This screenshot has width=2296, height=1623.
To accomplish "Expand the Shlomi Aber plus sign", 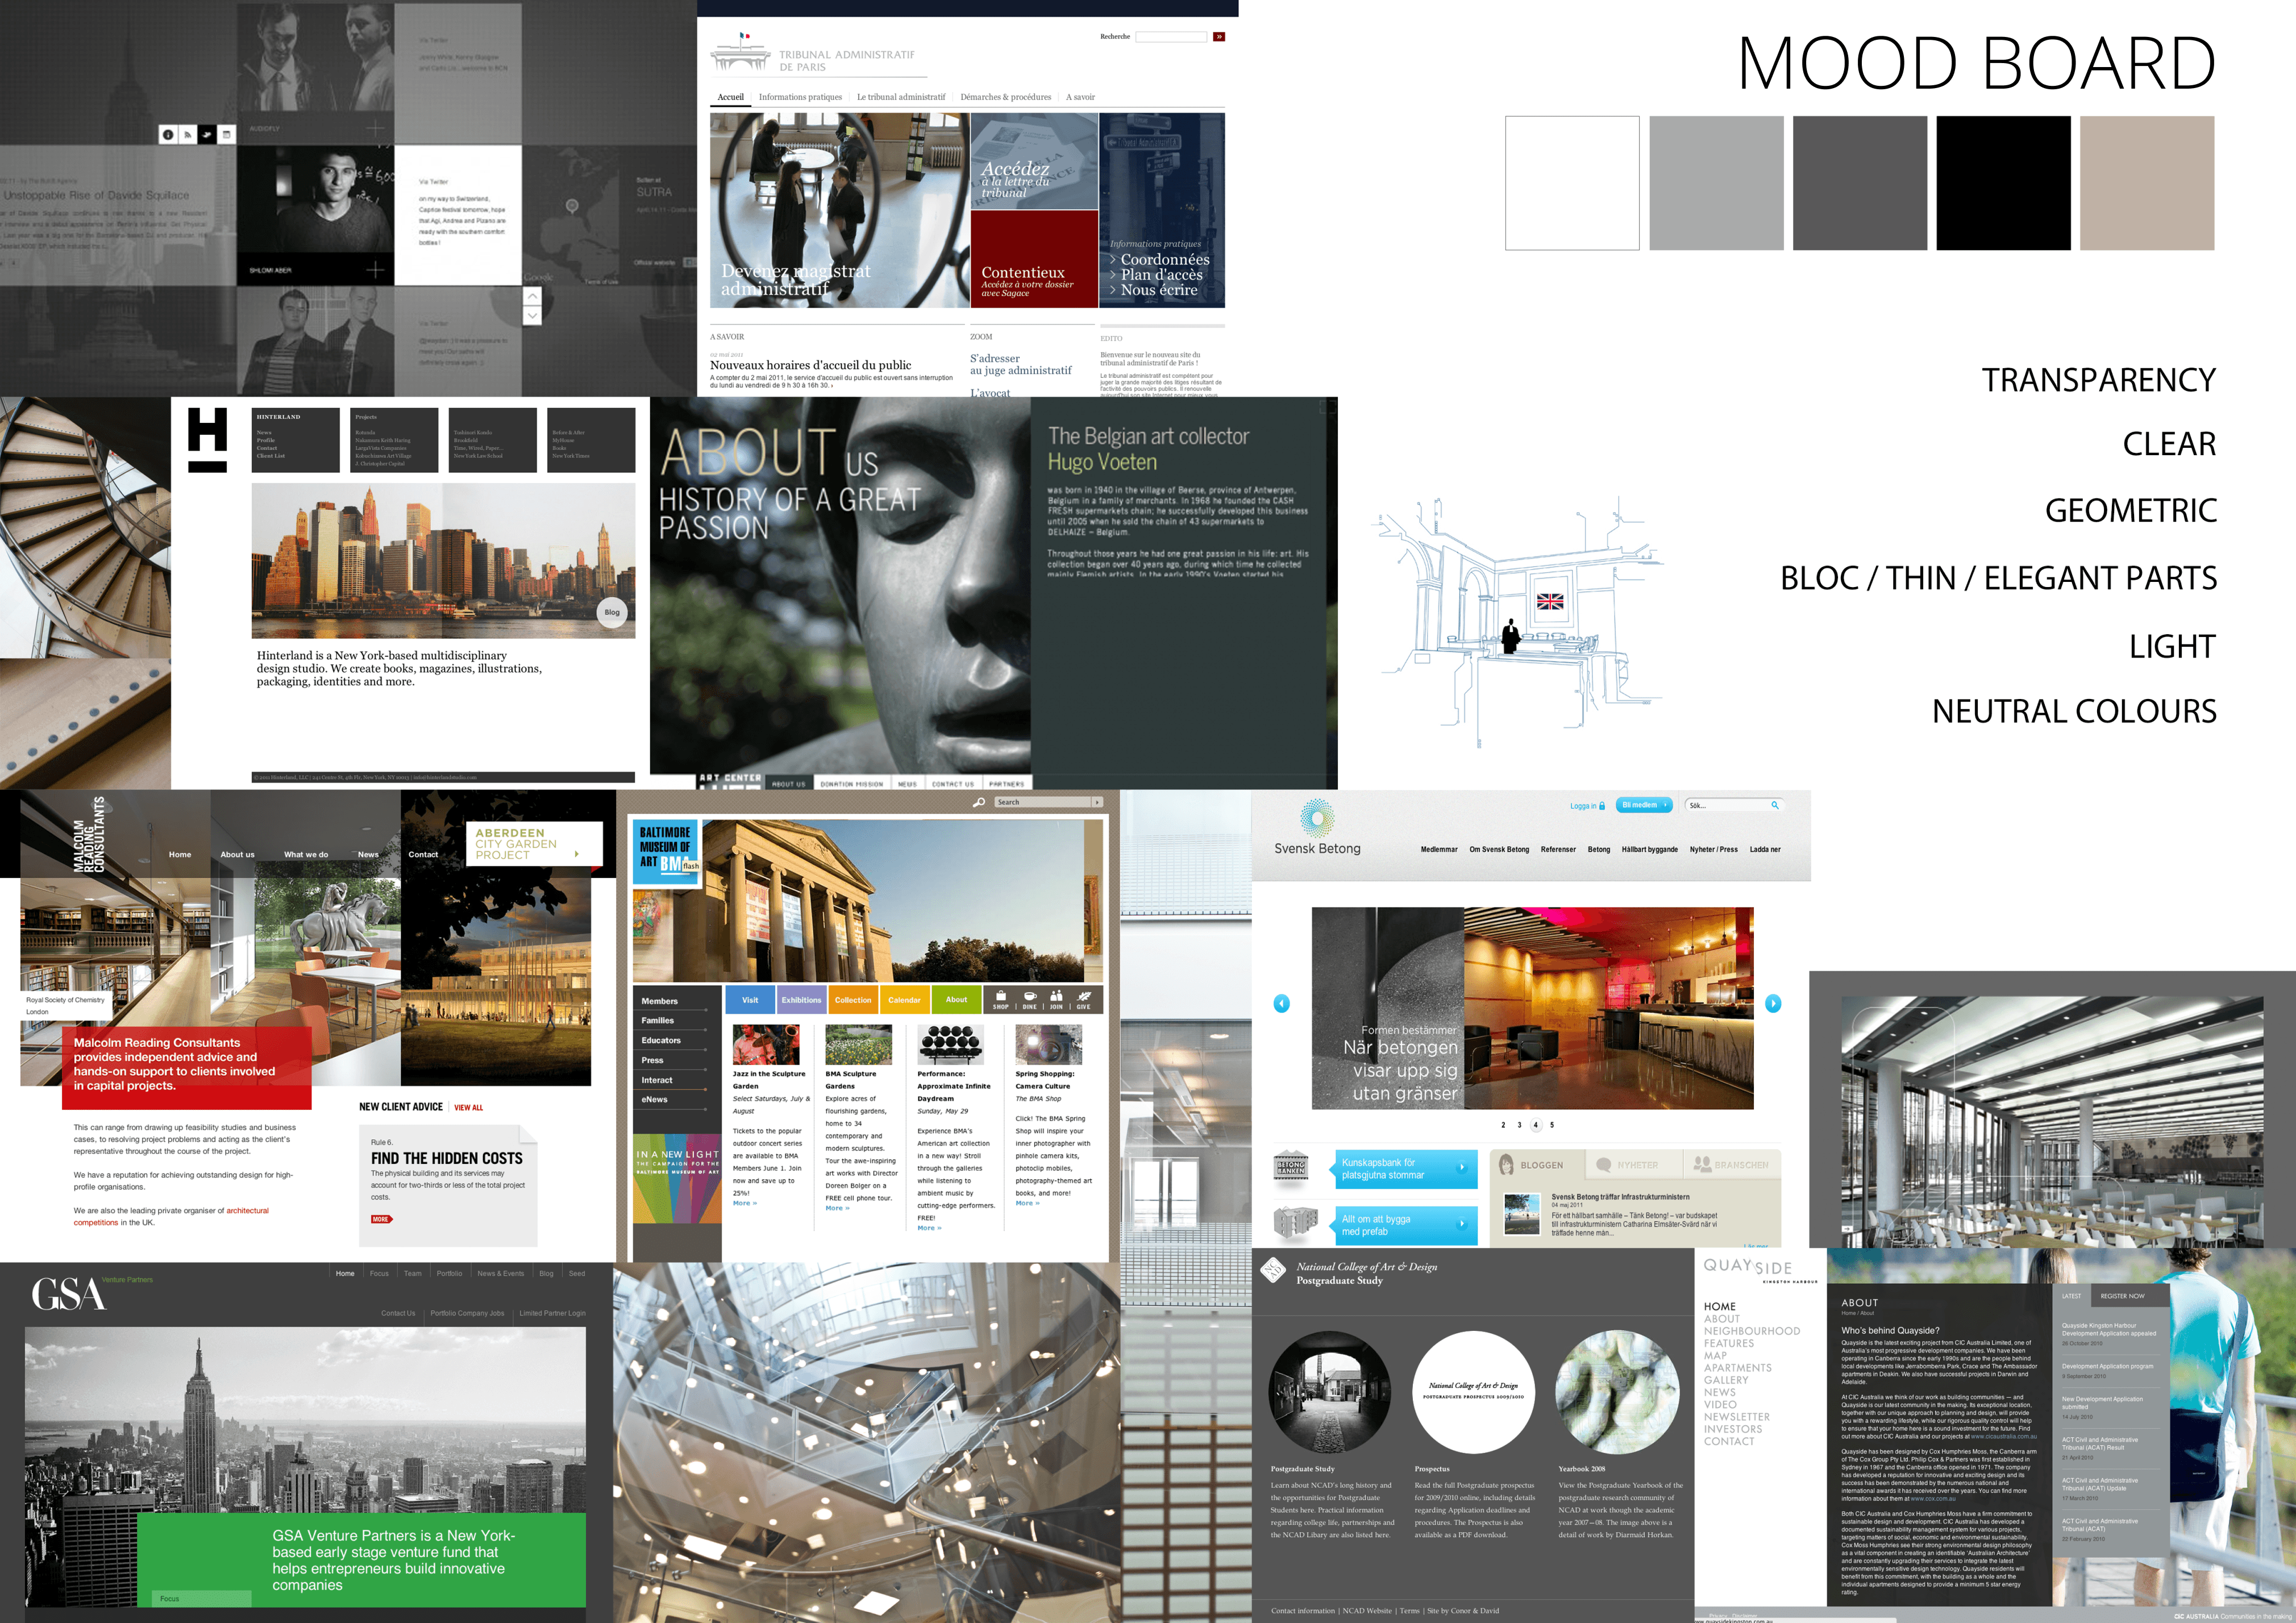I will click(x=375, y=269).
